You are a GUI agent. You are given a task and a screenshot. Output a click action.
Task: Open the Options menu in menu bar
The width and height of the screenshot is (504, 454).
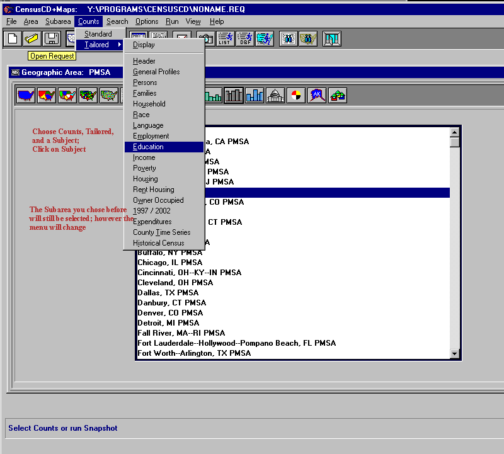point(147,21)
